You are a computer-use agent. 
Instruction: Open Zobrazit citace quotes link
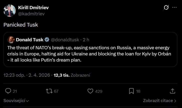pyautogui.click(x=160, y=100)
